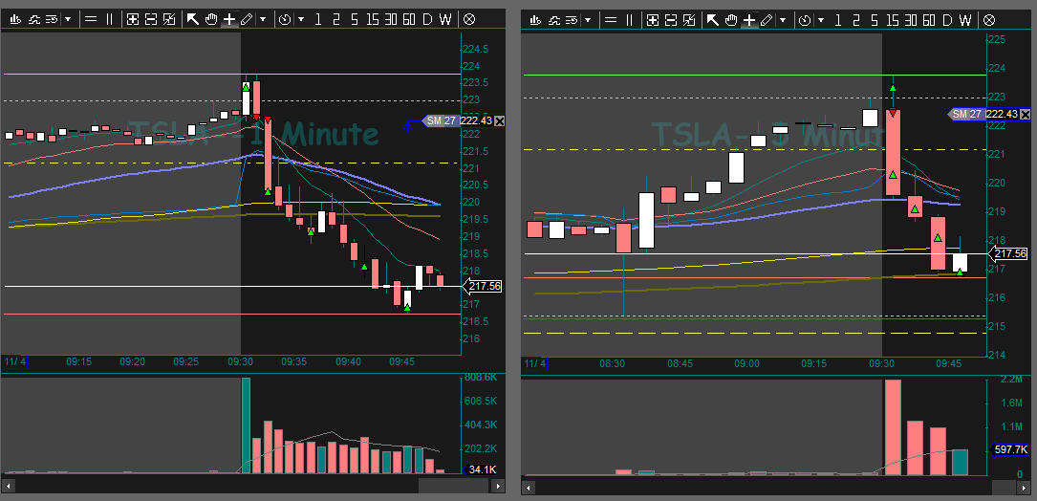Click 597.7K volume tag on right chart
This screenshot has width=1037, height=501.
coord(1009,450)
